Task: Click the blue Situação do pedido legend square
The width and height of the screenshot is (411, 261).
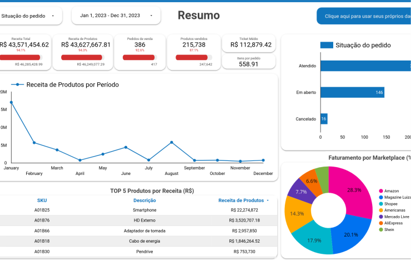Action: coord(327,46)
